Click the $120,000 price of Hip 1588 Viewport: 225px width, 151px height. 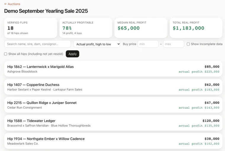[211, 121]
